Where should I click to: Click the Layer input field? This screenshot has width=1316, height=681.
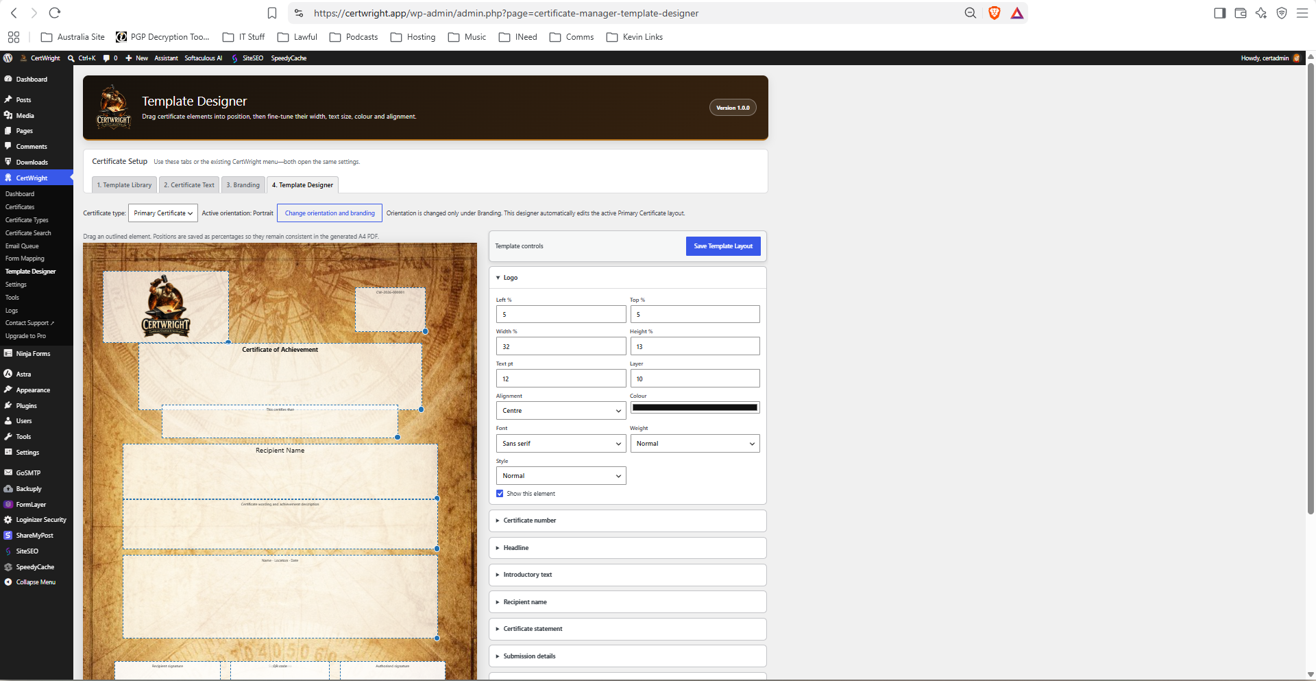click(695, 379)
